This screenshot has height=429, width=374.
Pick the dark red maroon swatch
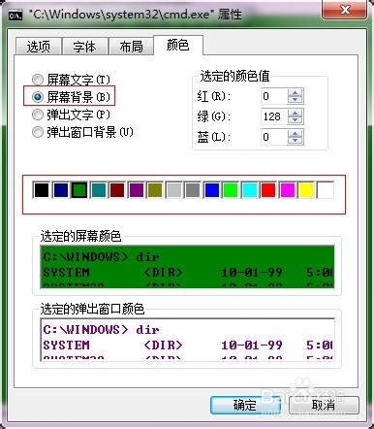[x=117, y=190]
